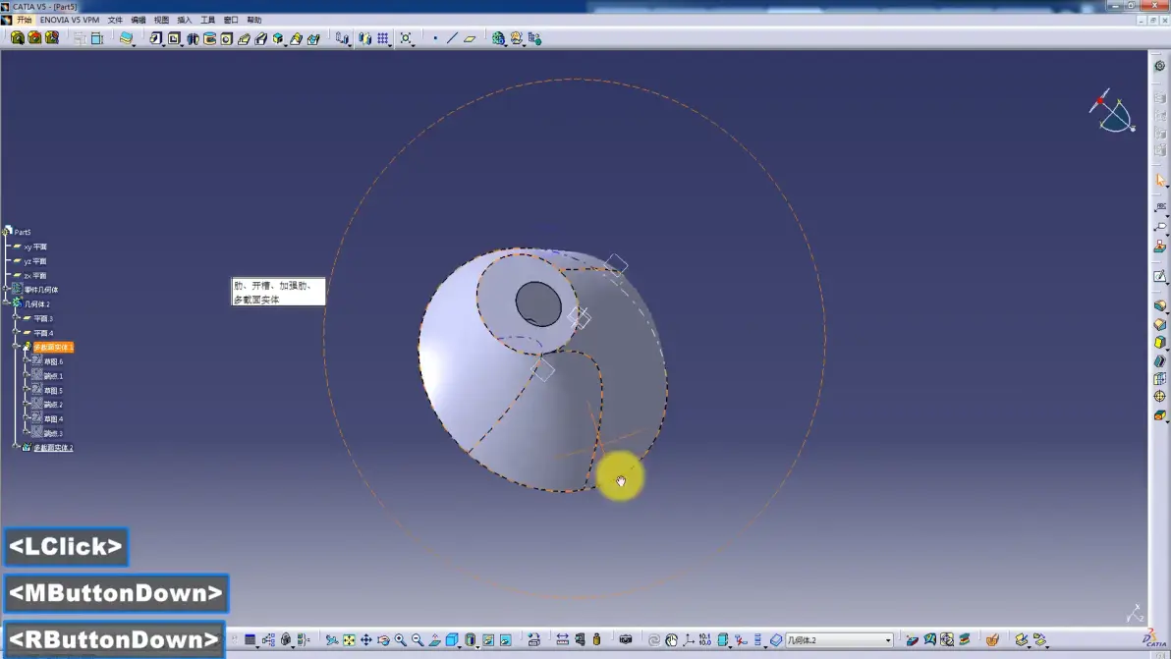Select Part5 root in the tree
Screen dimensions: 1171x659
[x=23, y=232]
